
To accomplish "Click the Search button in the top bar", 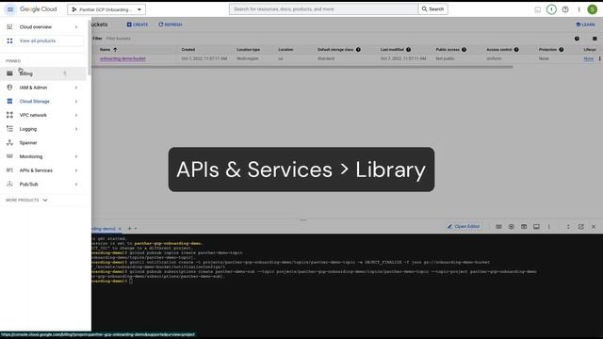I will click(433, 9).
